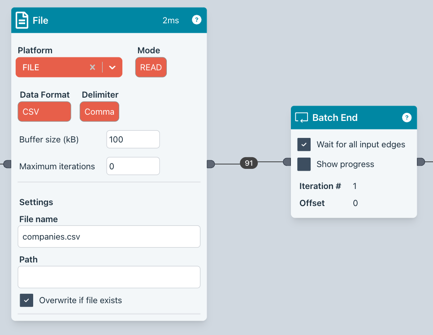
Task: Expand the Platform dropdown arrow
Action: pos(113,67)
